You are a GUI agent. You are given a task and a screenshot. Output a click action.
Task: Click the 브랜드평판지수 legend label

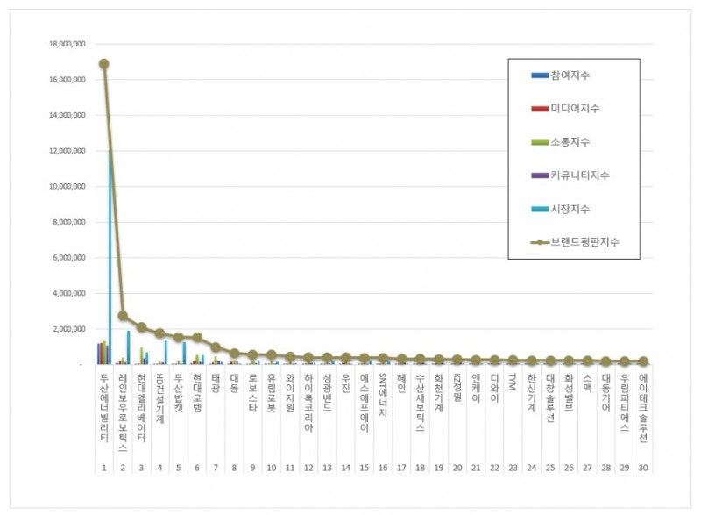584,242
